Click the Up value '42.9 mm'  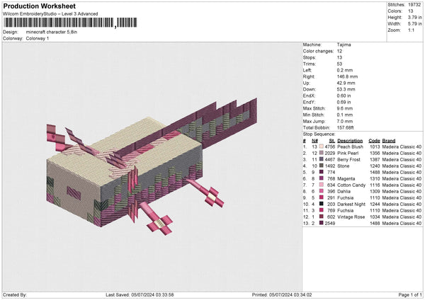346,83
